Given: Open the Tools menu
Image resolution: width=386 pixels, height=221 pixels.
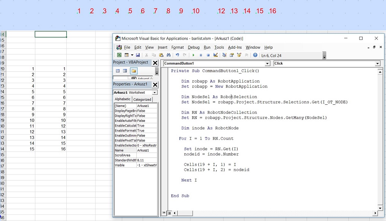Looking at the screenshot, I should pyautogui.click(x=219, y=47).
